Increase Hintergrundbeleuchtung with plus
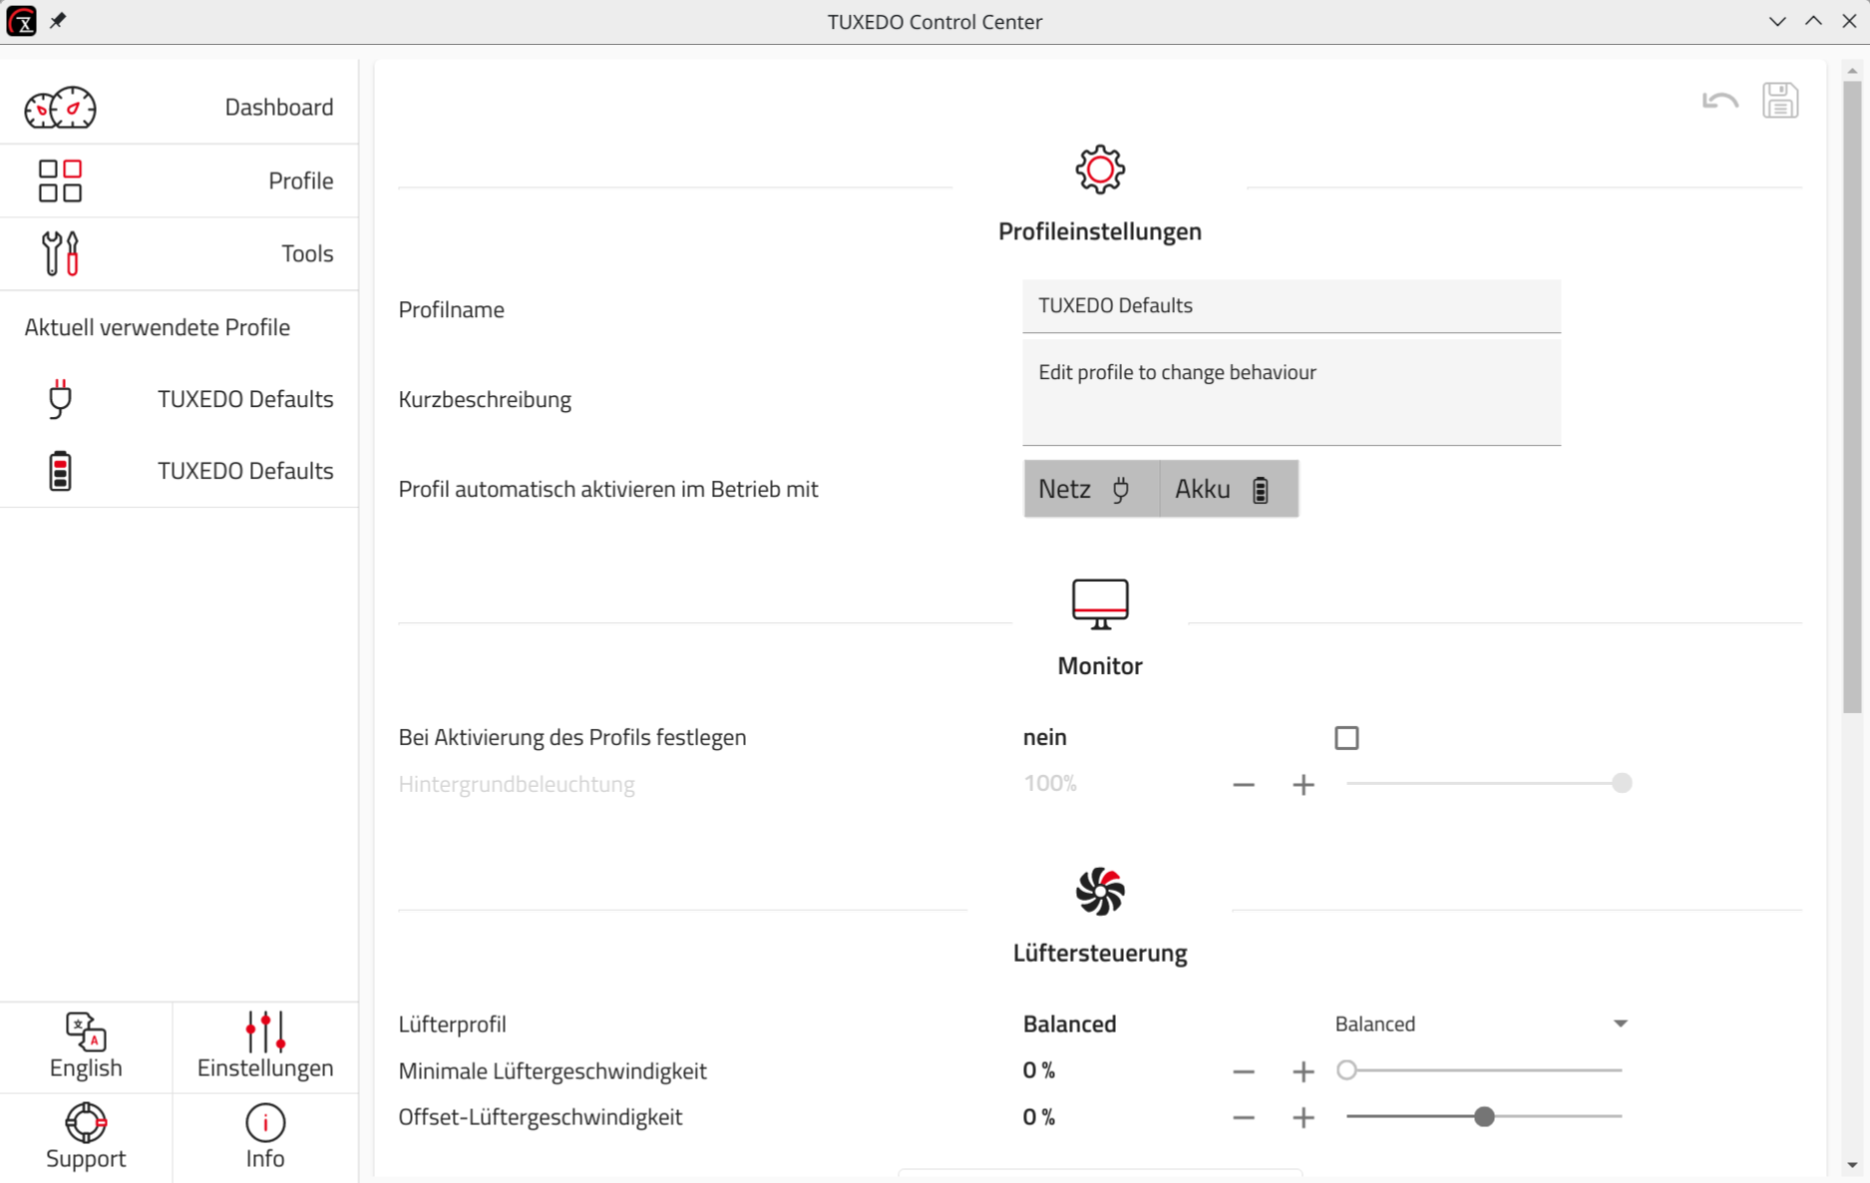Image resolution: width=1870 pixels, height=1183 pixels. pos(1304,785)
